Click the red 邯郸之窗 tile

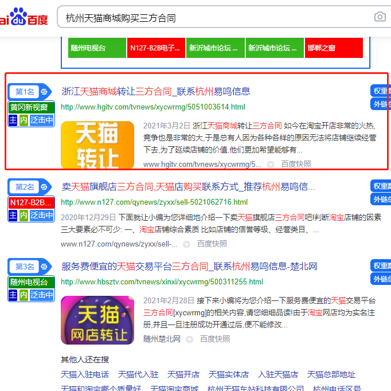click(334, 48)
